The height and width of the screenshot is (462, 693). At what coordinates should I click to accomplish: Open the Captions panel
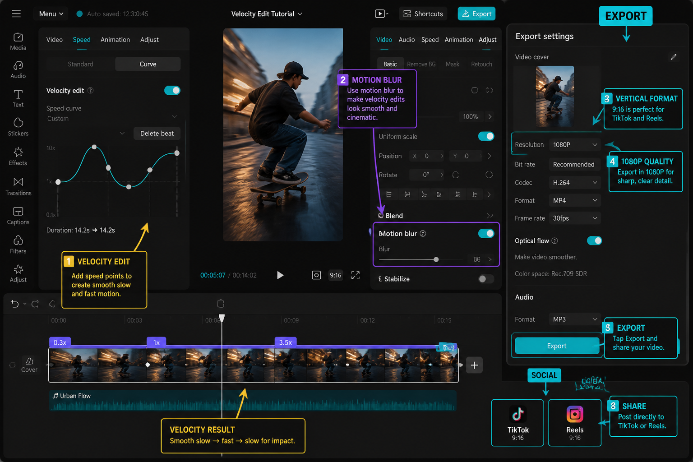click(18, 216)
